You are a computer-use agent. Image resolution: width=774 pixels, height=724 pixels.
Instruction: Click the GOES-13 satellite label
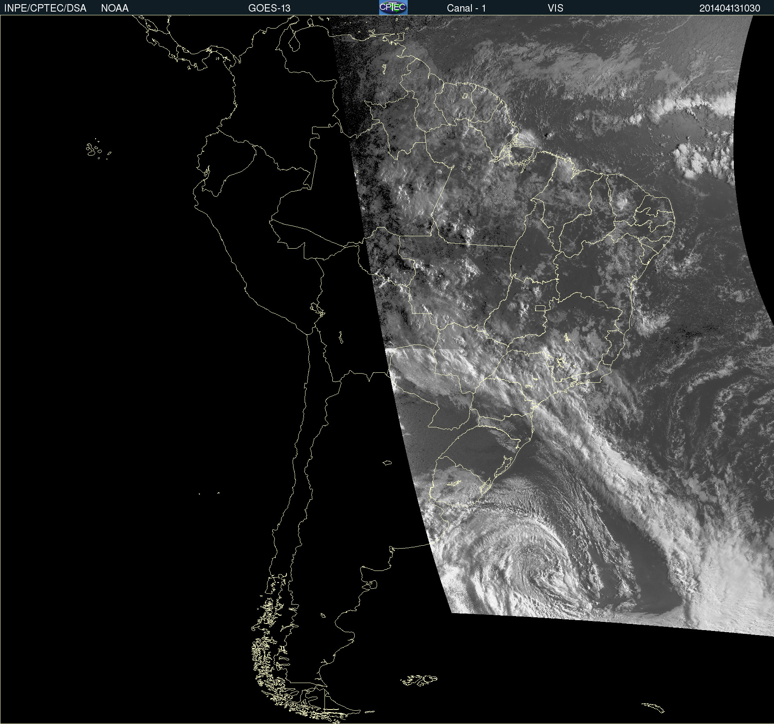(269, 8)
